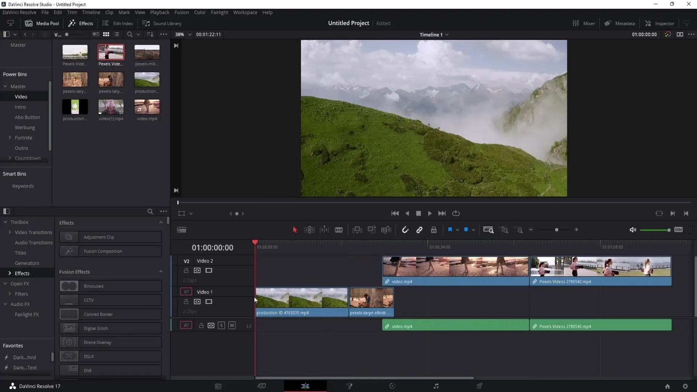Click the Flag/Mark clip icon

[450, 230]
